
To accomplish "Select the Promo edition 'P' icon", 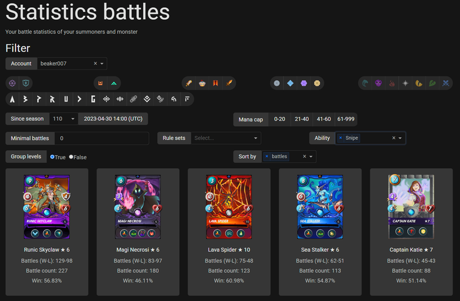I will coord(39,99).
